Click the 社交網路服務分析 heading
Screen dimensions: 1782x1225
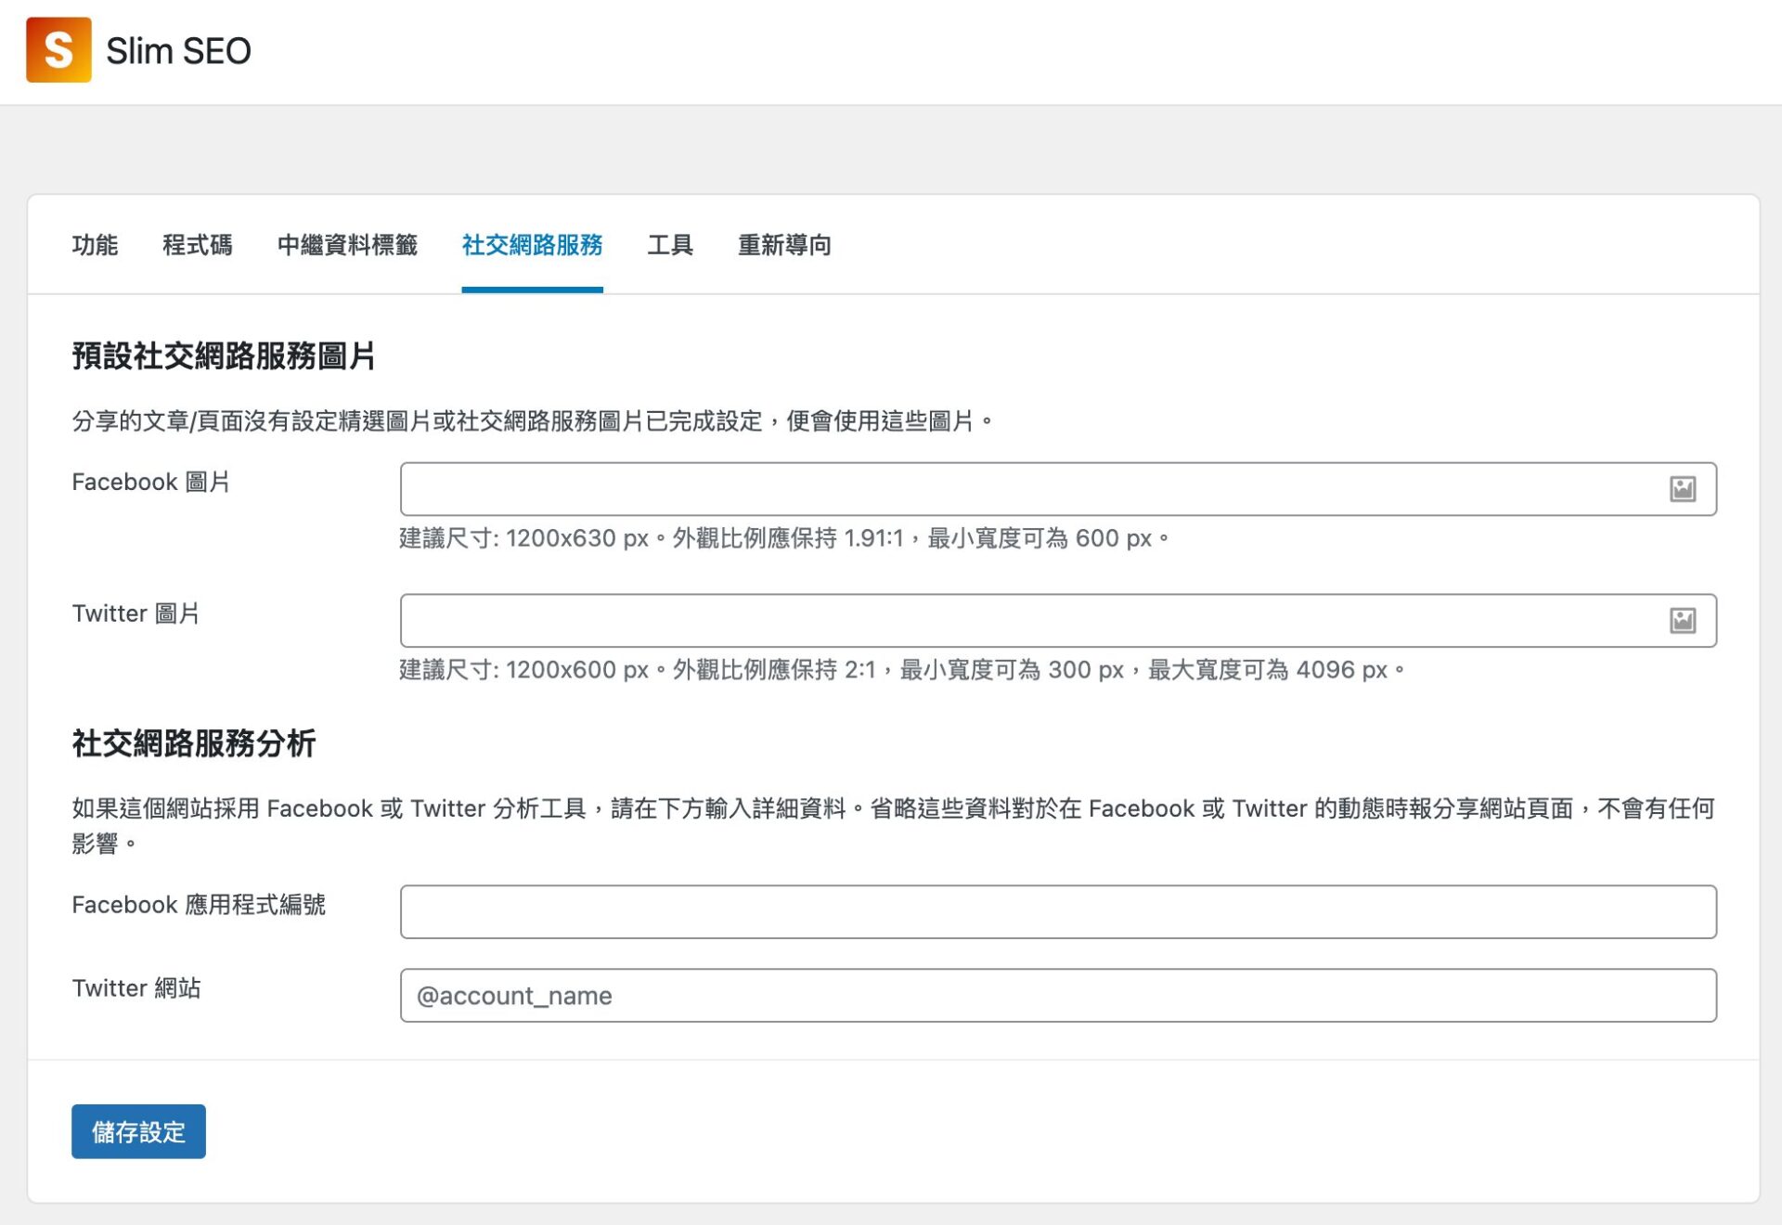[x=194, y=743]
